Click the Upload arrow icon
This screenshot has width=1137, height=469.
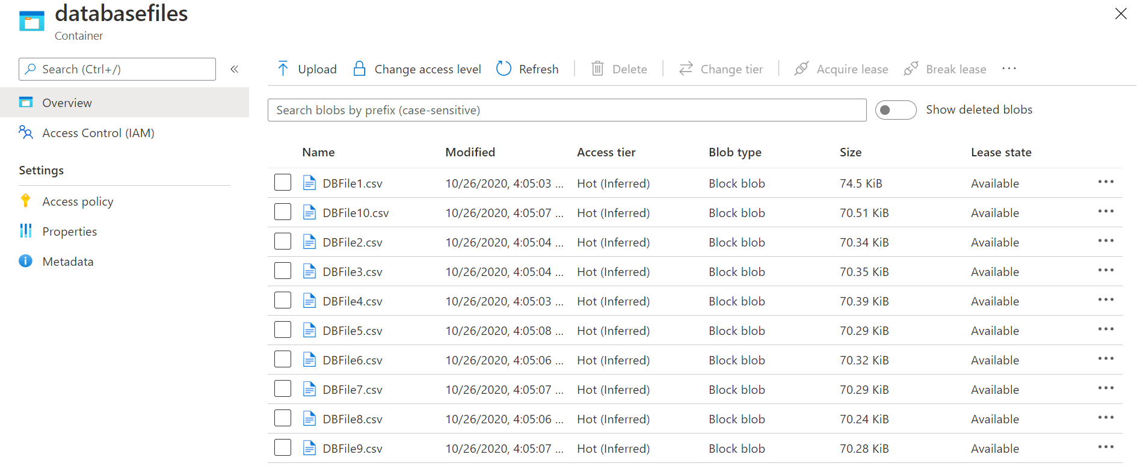pos(283,69)
